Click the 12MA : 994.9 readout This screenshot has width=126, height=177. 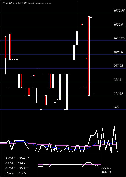tap(17, 158)
